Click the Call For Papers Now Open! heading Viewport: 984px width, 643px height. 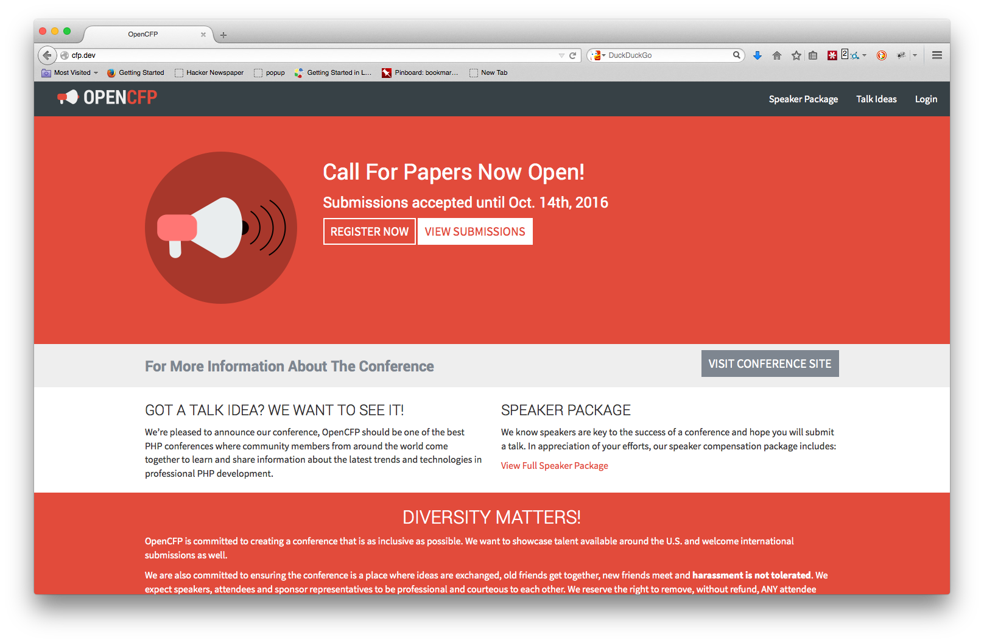[454, 172]
